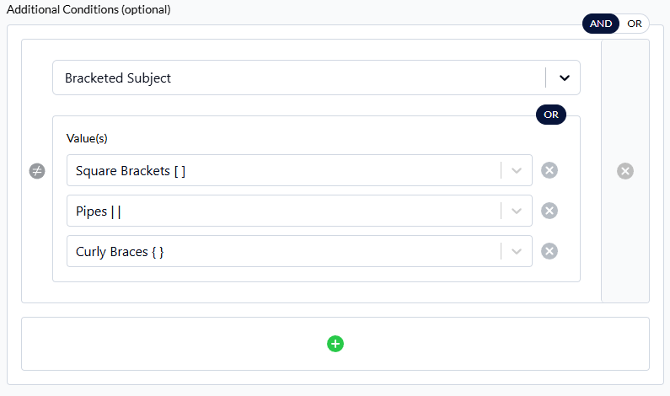Remove the Curly Braces value

pos(549,251)
